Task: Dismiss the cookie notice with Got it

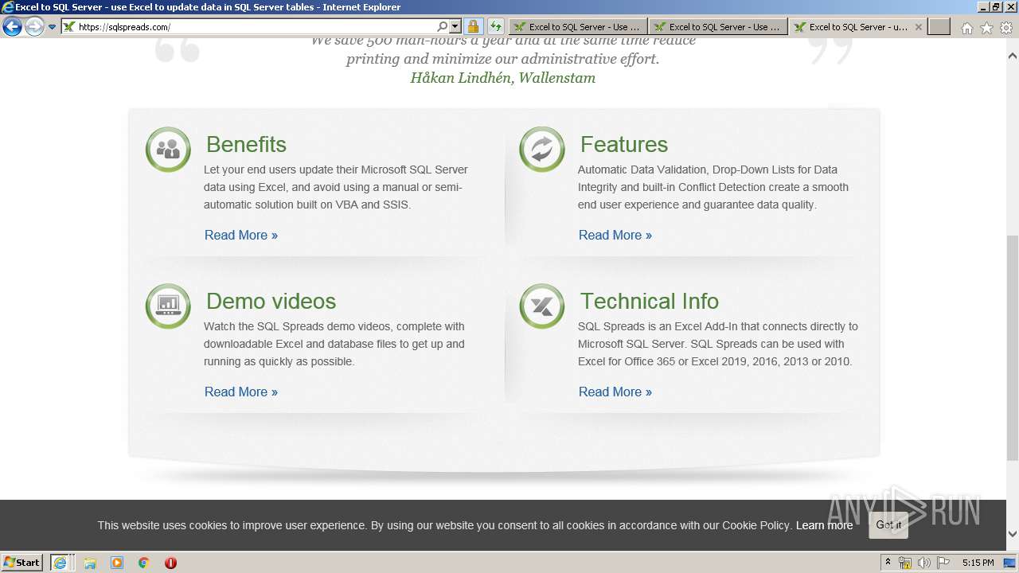Action: click(888, 525)
